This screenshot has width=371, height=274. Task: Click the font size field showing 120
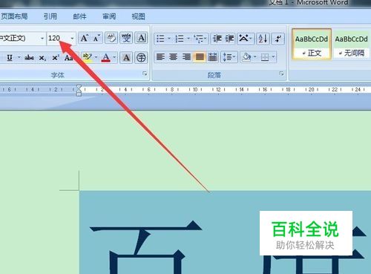[x=58, y=39]
